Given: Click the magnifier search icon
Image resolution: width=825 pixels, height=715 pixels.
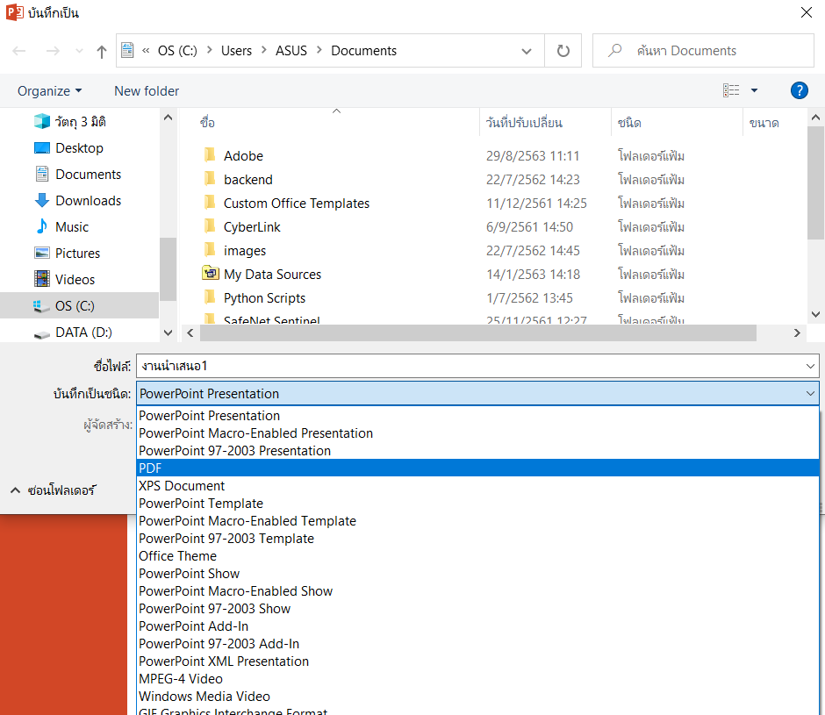Looking at the screenshot, I should [614, 51].
